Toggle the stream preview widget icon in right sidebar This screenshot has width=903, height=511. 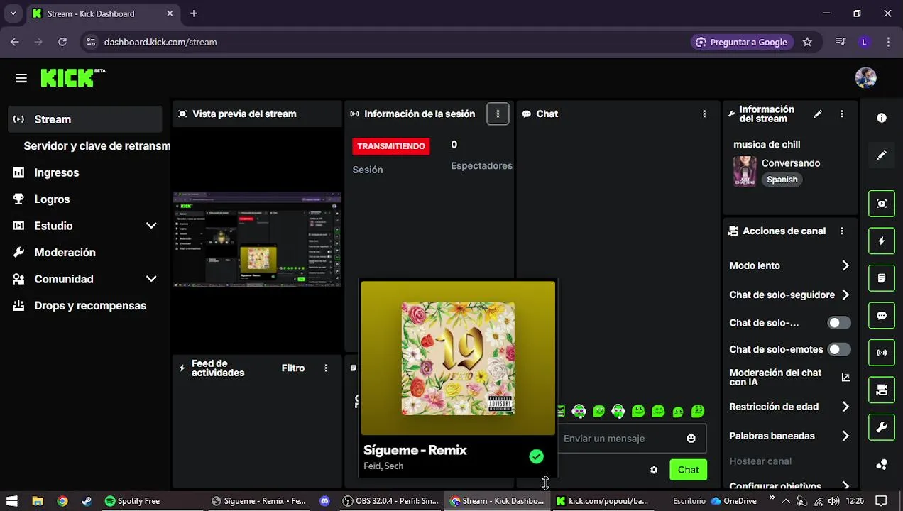point(882,204)
